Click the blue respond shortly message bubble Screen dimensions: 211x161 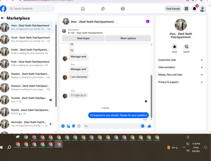119,115
